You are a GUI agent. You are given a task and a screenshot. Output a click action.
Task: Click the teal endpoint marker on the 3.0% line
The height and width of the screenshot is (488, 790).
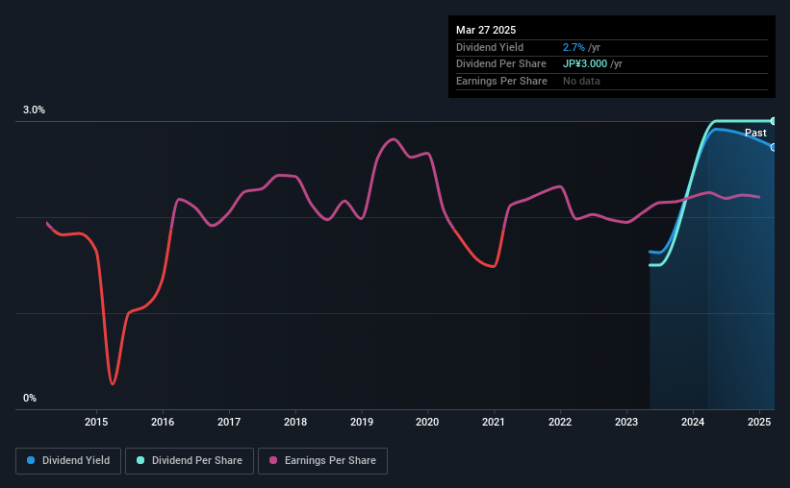(774, 121)
